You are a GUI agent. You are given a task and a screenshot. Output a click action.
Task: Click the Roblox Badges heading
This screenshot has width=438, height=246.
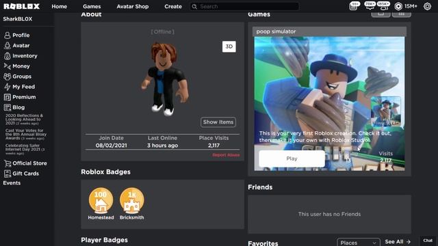(x=105, y=172)
